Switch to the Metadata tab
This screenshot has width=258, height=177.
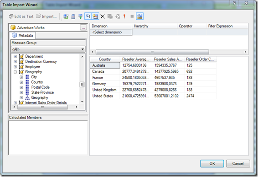[x=22, y=35]
